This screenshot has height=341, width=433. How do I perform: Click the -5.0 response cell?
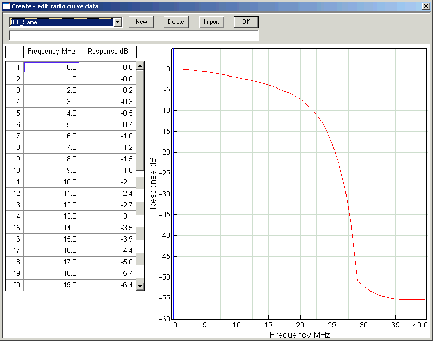pyautogui.click(x=108, y=262)
